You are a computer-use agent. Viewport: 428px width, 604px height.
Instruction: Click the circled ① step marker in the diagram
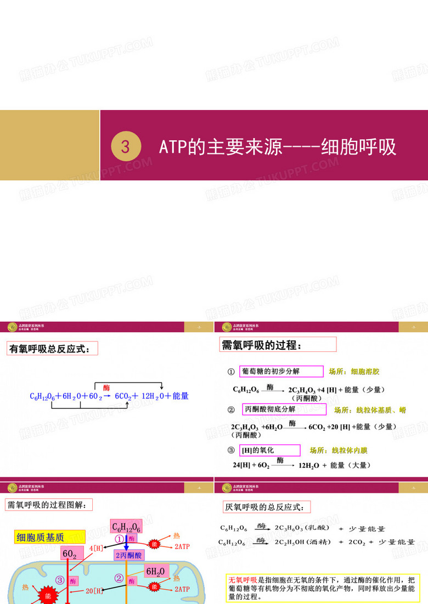[119, 539]
